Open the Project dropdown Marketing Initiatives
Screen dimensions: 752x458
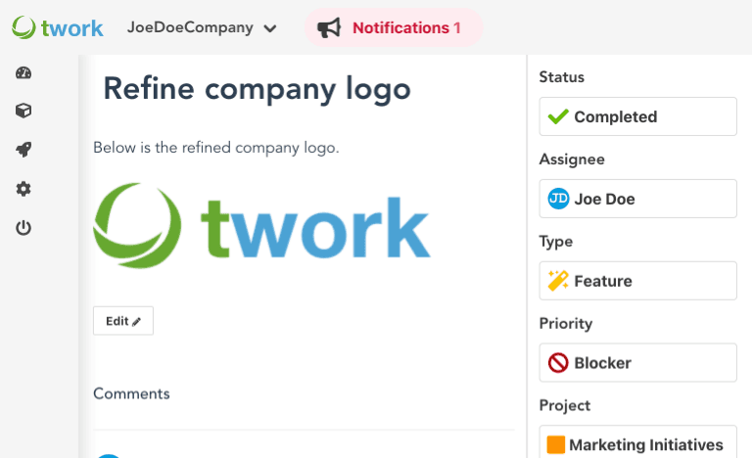[x=637, y=441]
